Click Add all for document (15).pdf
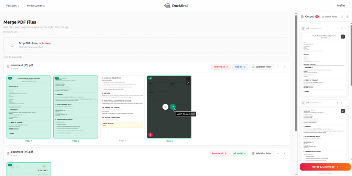Image resolution: width=352 pixels, height=176 pixels. (240, 67)
